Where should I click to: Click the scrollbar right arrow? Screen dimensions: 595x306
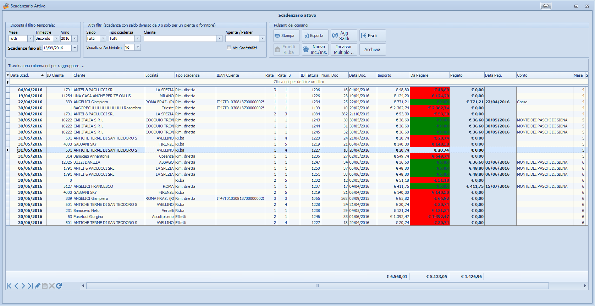[585, 286]
